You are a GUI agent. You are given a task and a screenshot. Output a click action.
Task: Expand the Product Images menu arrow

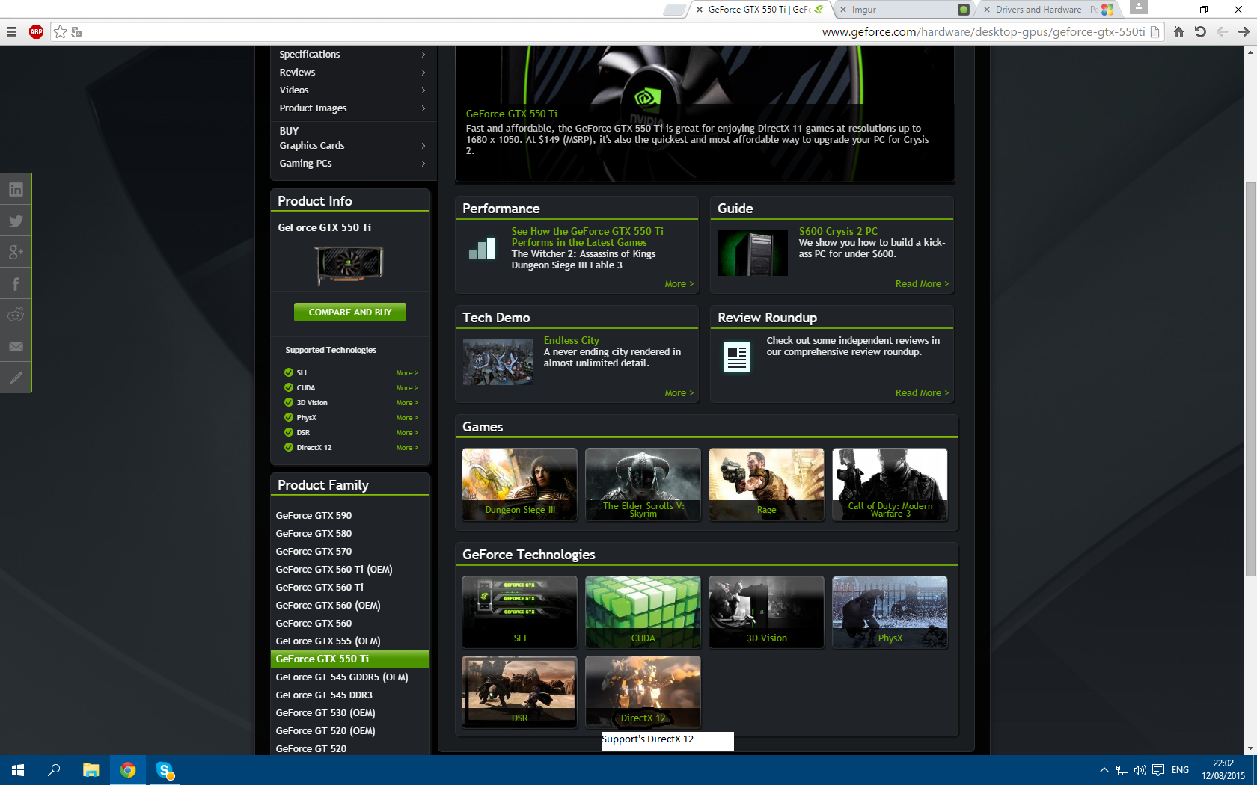tap(423, 108)
